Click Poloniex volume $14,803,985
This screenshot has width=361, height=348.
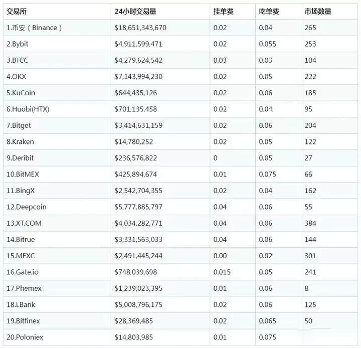tap(133, 337)
